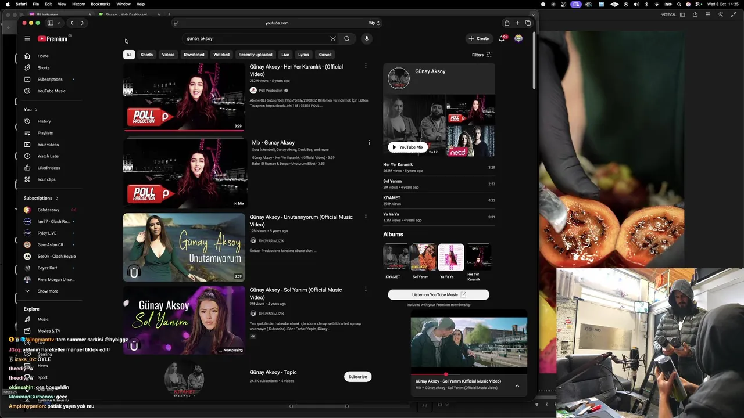Open Your videos in sidebar
Image resolution: width=744 pixels, height=418 pixels.
pos(49,145)
